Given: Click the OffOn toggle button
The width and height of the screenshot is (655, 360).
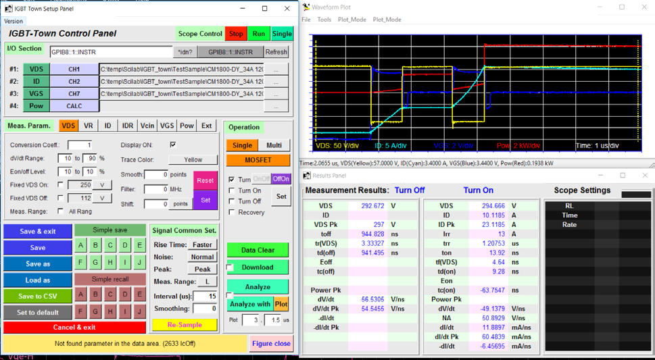Looking at the screenshot, I should [281, 179].
